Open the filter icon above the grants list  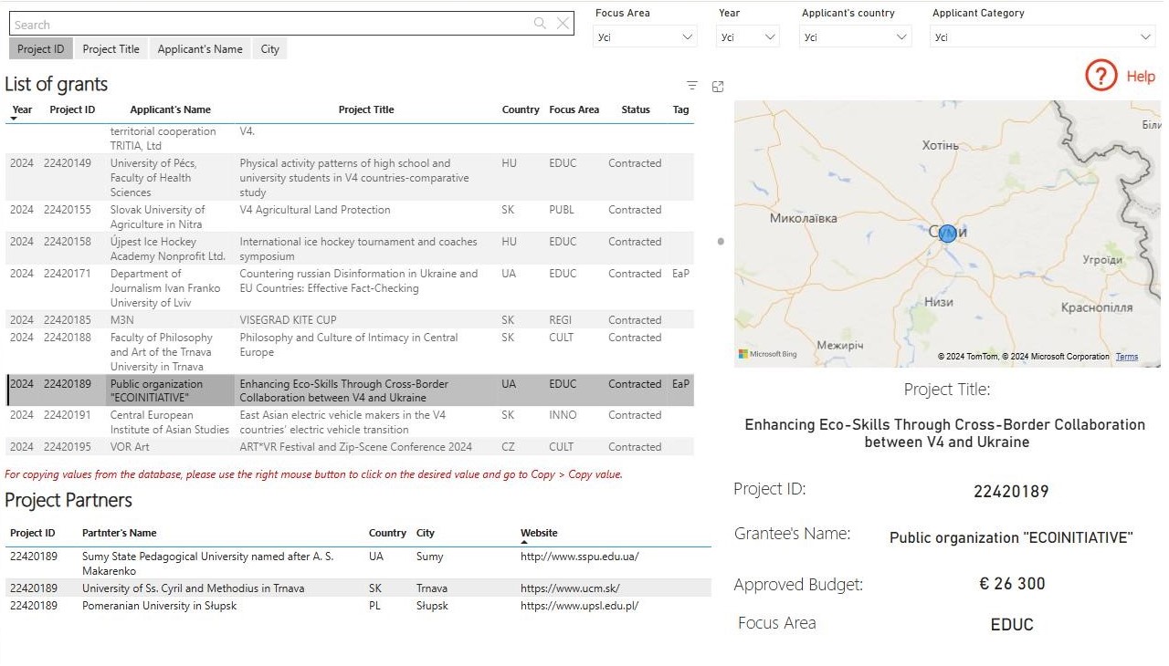tap(692, 86)
